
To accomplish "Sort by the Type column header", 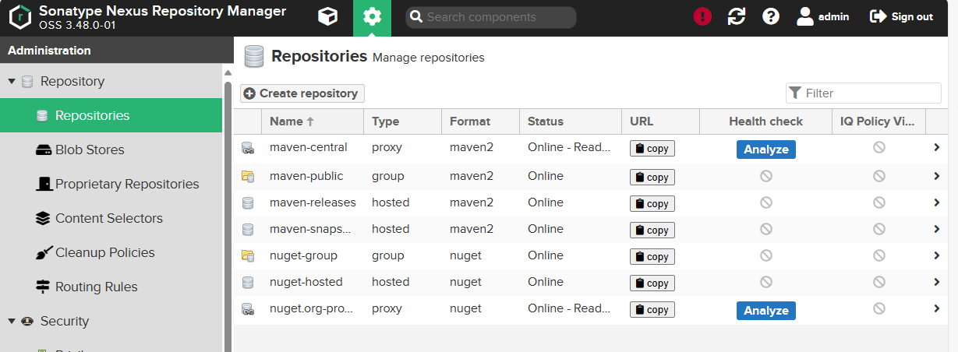I will point(402,121).
